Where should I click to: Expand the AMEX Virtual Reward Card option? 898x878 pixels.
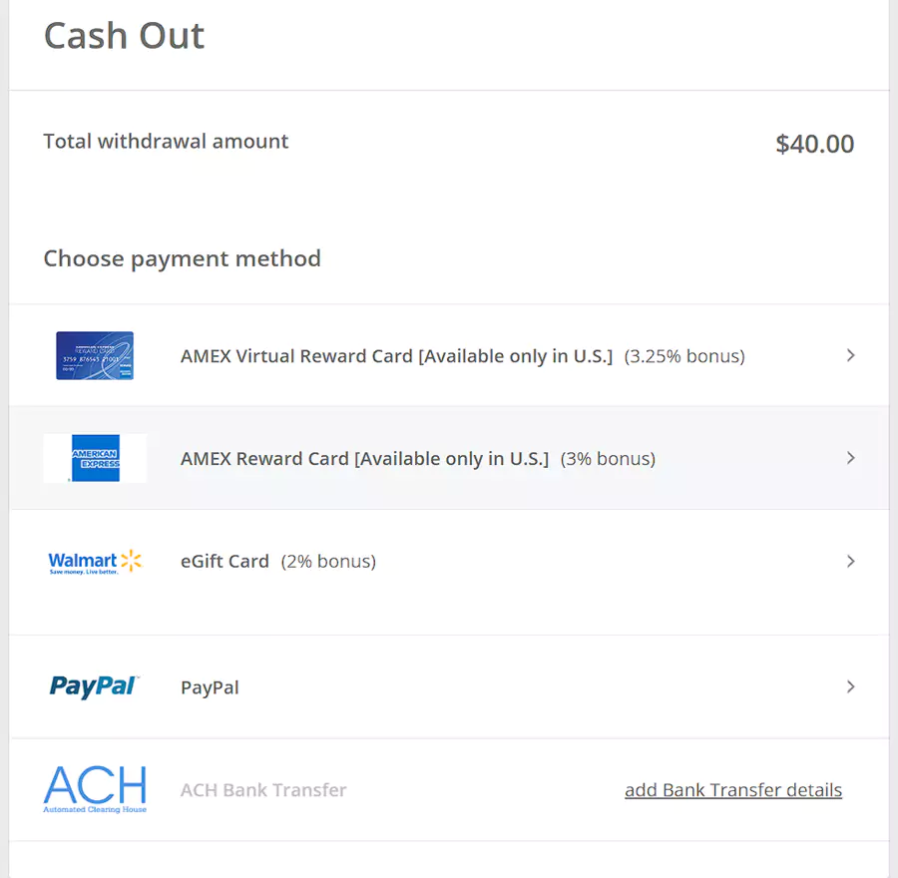click(851, 355)
